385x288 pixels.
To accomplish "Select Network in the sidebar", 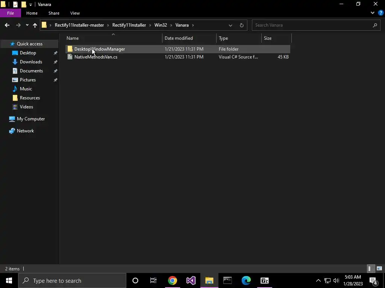I will pos(25,131).
